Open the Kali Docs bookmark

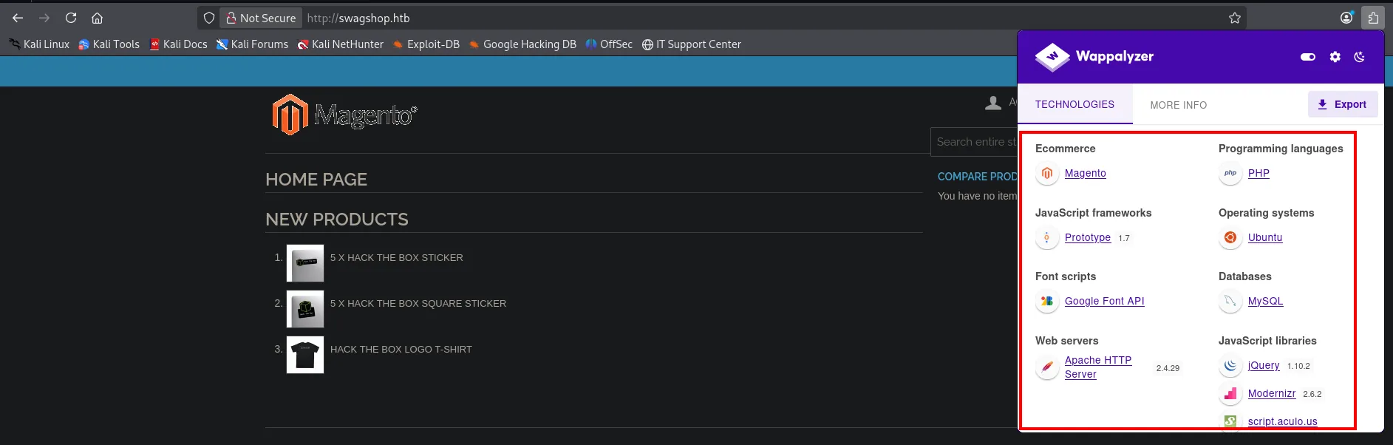click(x=178, y=44)
